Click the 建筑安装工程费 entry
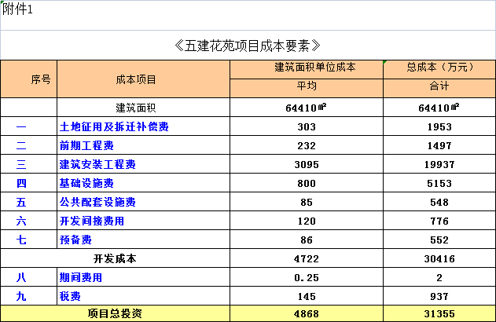 tap(97, 164)
